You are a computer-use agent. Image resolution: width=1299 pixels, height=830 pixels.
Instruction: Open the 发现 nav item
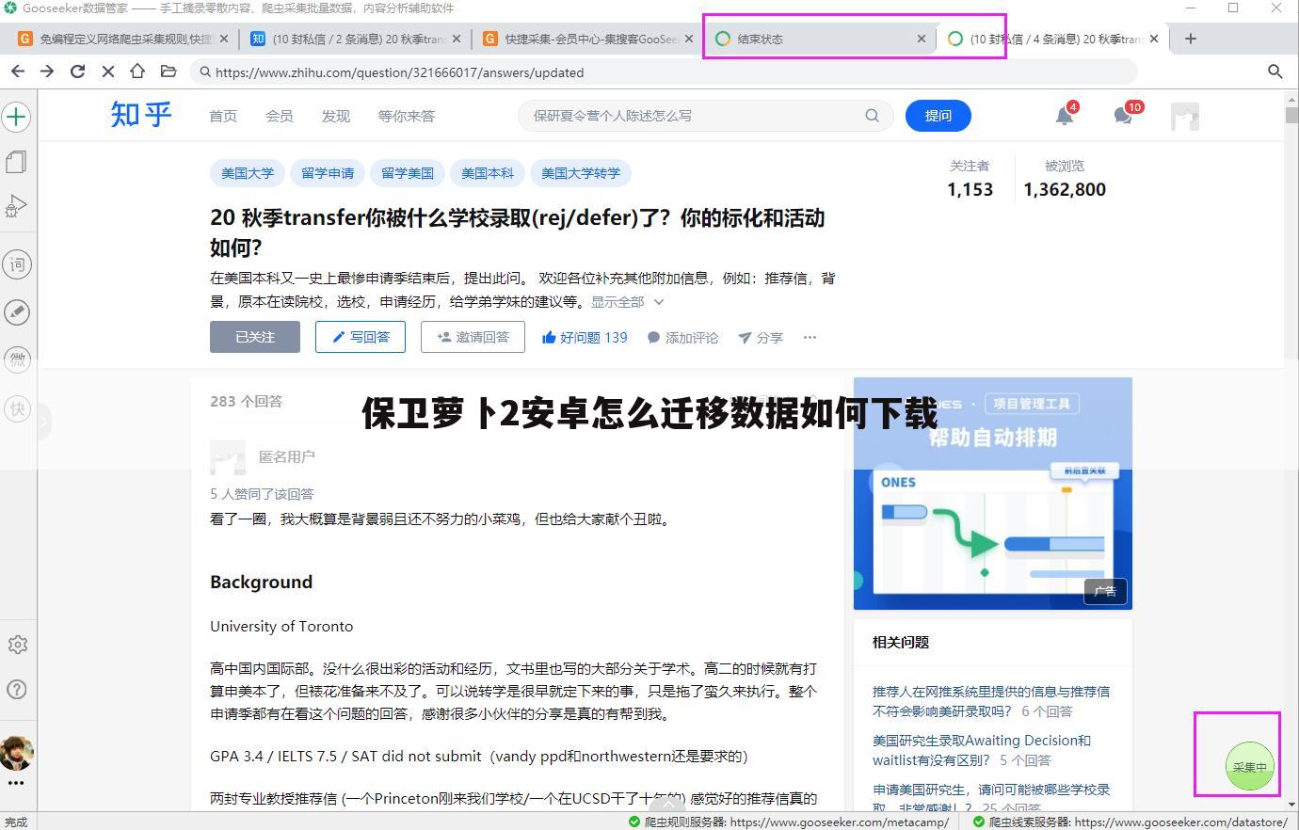pos(336,116)
